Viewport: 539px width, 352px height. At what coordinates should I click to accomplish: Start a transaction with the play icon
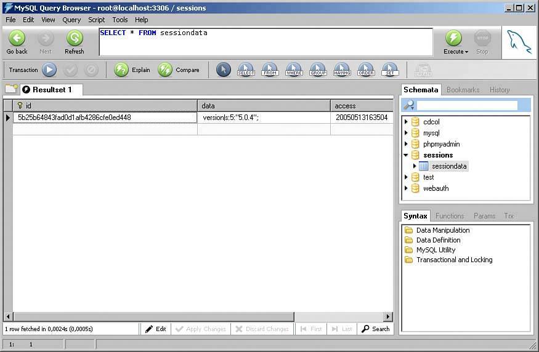pos(49,70)
